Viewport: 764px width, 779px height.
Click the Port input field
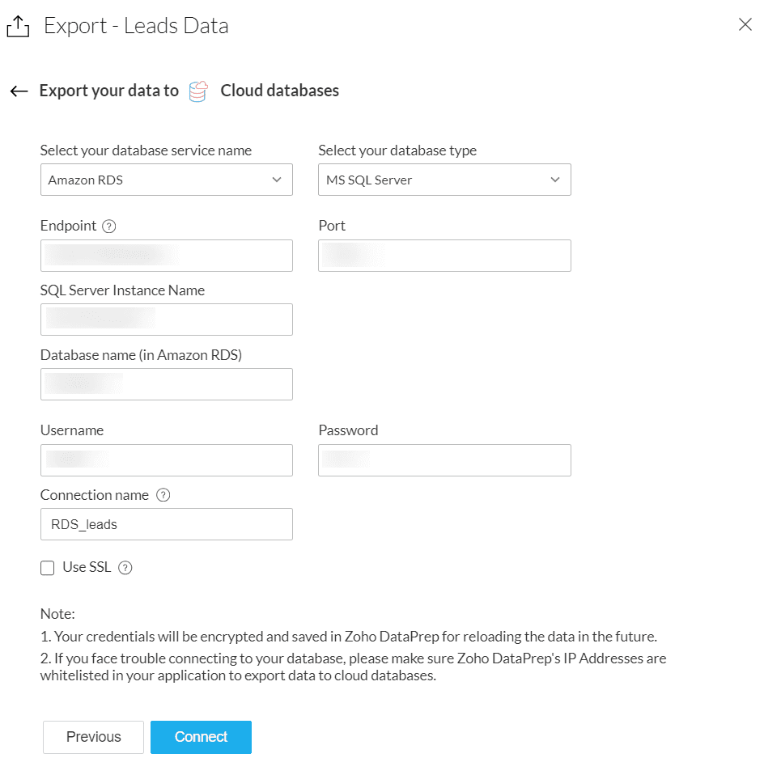pyautogui.click(x=444, y=256)
